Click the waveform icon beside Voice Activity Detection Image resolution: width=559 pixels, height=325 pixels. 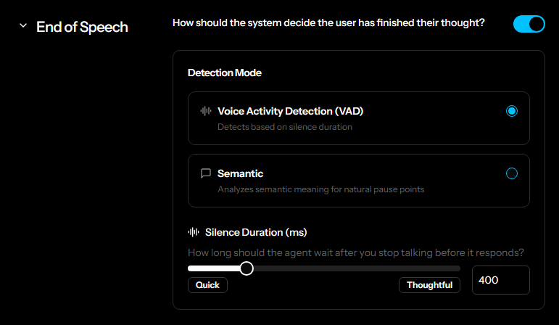[x=206, y=111]
